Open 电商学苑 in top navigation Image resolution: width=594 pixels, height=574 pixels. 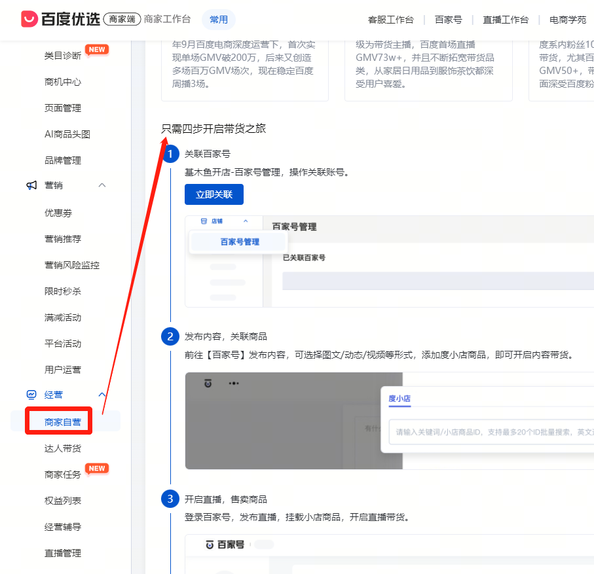[x=568, y=20]
